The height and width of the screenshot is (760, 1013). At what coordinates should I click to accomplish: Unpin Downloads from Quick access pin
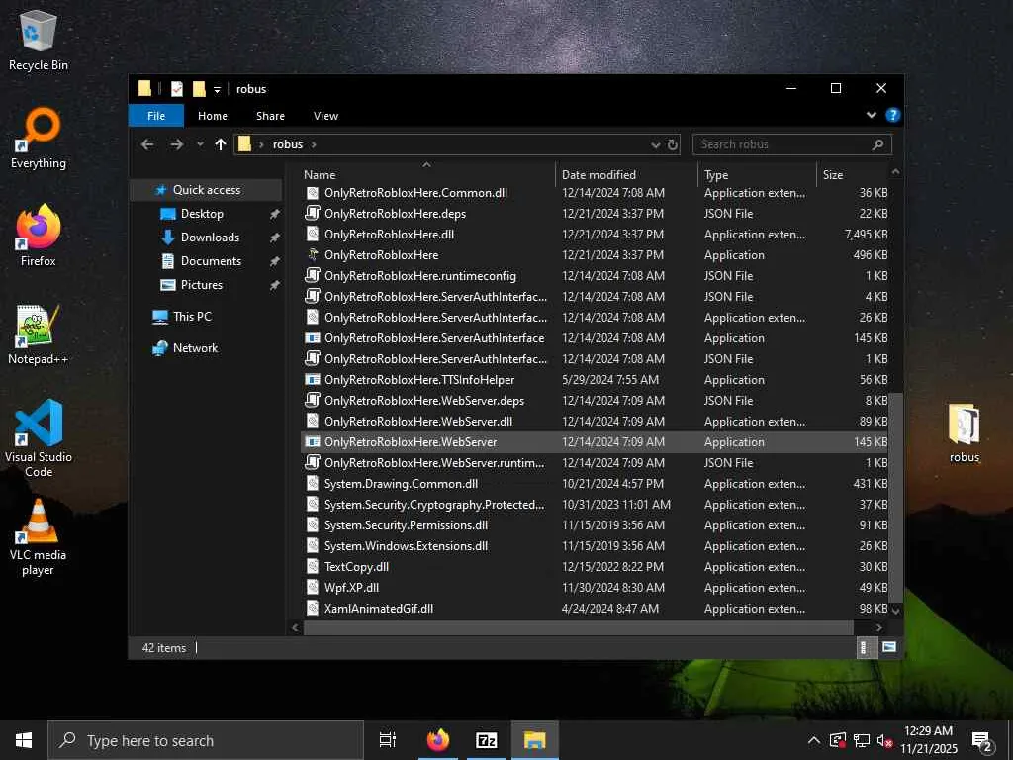[275, 237]
